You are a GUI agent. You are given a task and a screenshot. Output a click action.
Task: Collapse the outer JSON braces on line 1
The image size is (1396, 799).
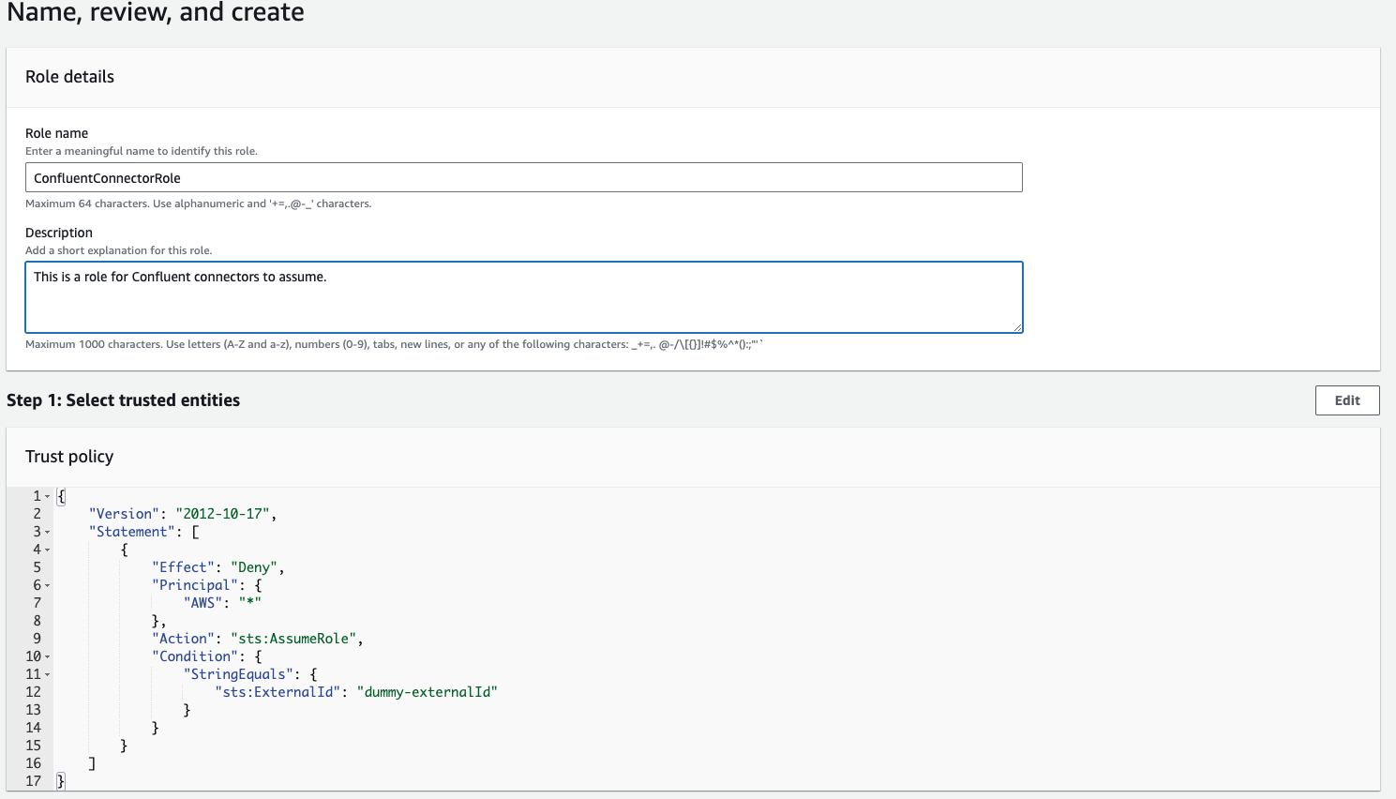tap(49, 495)
